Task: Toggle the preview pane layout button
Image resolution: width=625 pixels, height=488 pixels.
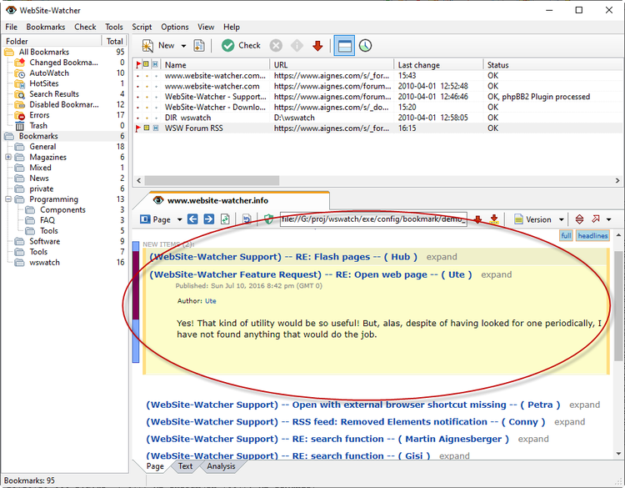Action: pos(343,46)
